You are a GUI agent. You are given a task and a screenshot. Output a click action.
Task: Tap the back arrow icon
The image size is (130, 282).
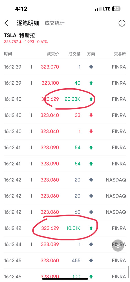6,23
